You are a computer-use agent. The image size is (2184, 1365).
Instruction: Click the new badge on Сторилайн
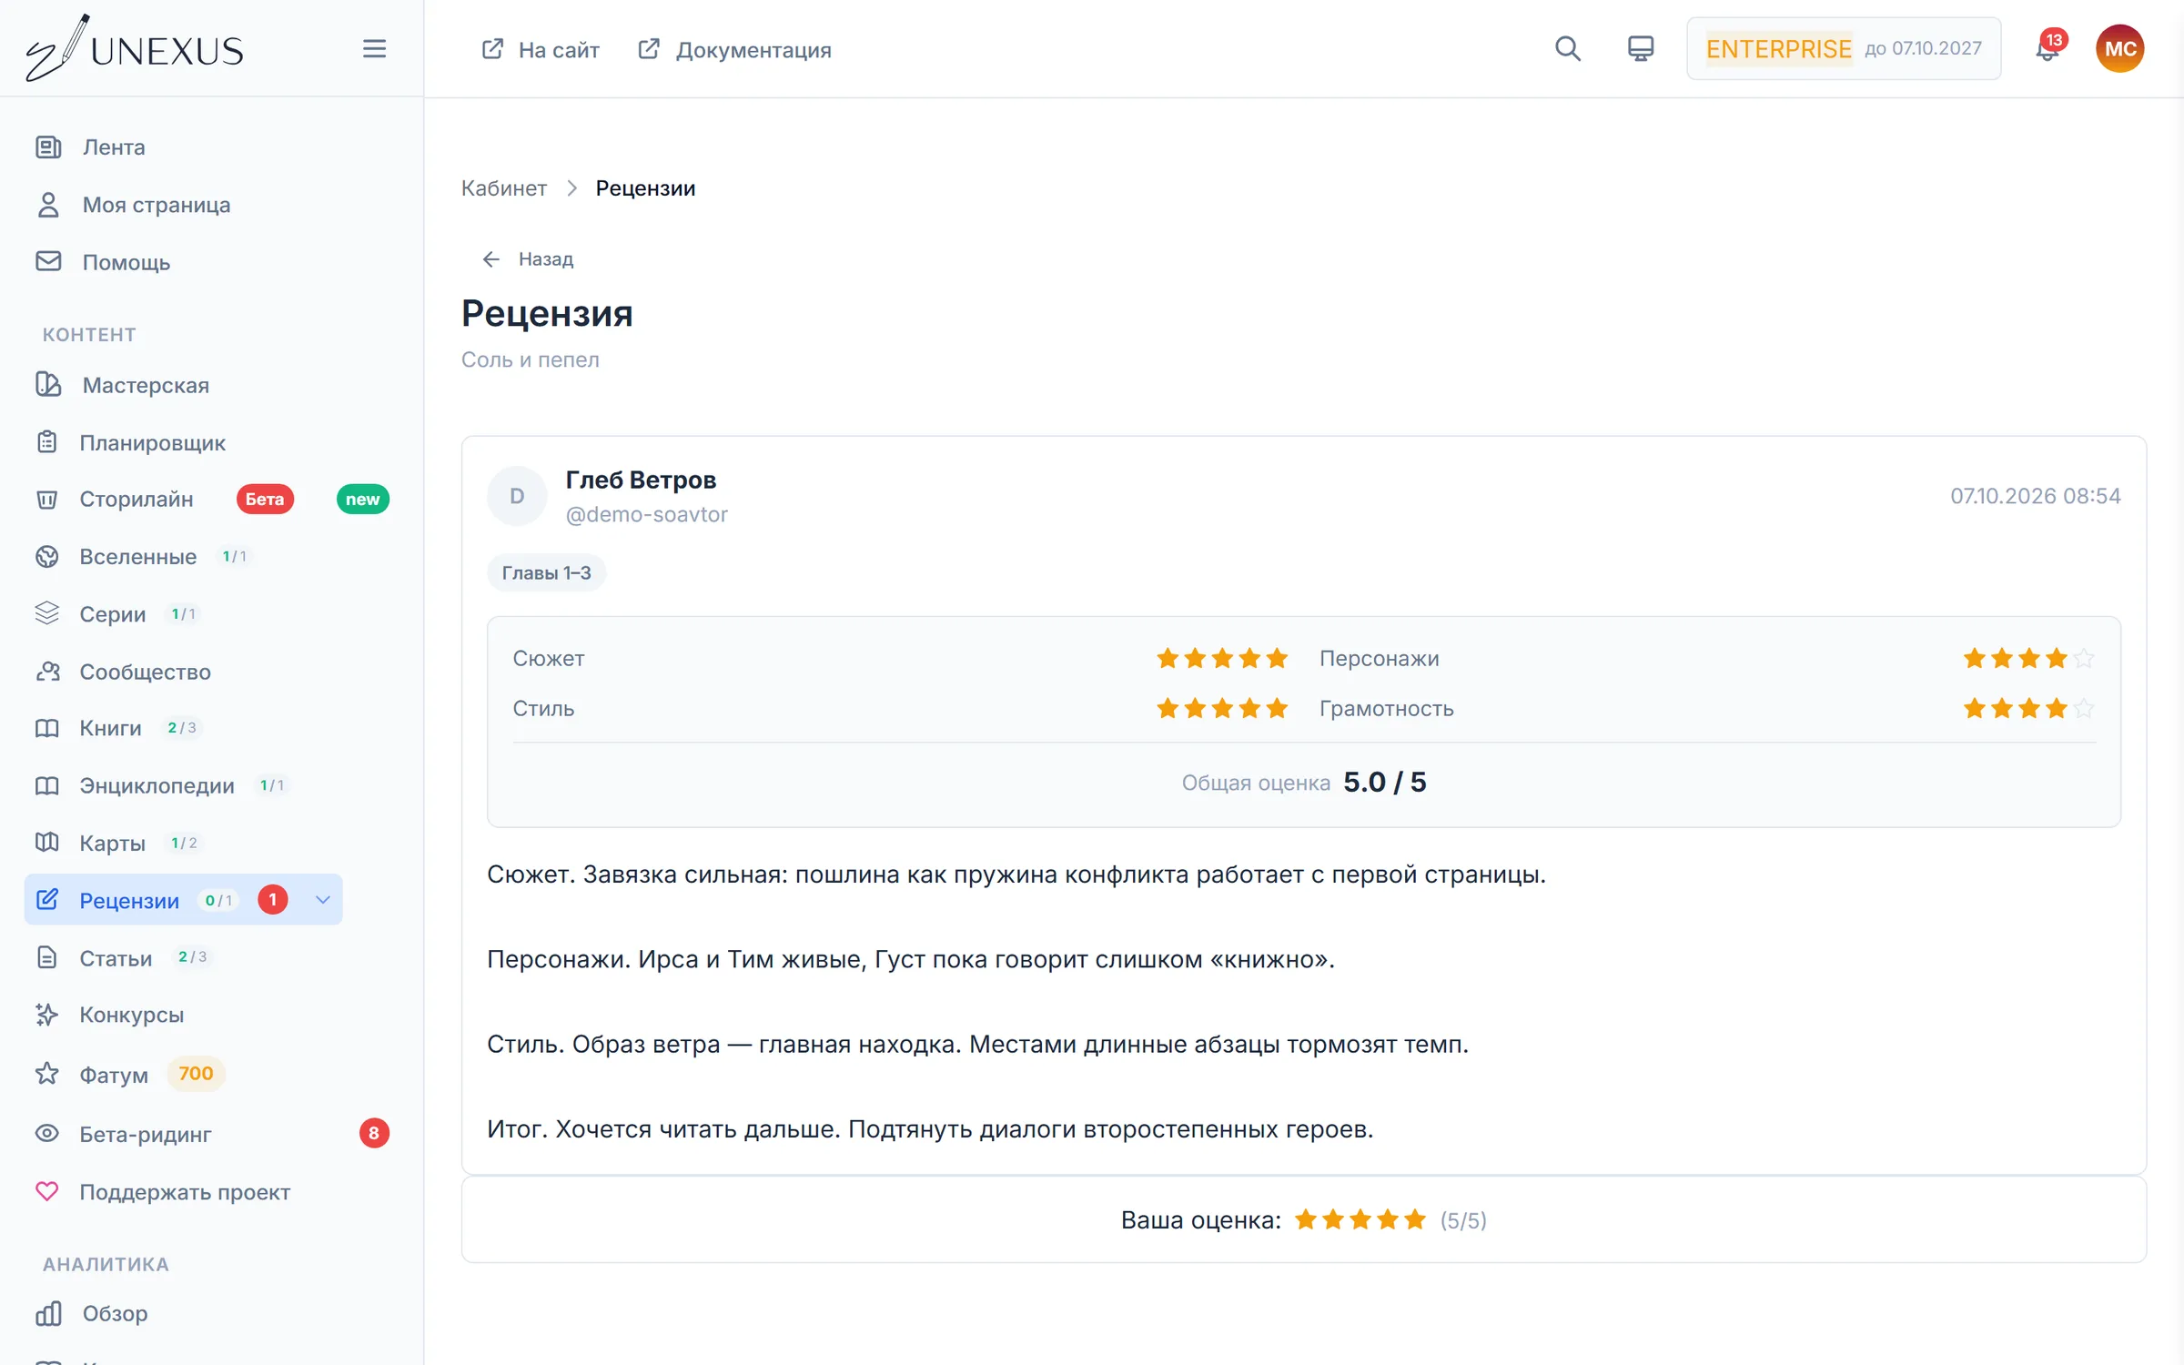(362, 499)
